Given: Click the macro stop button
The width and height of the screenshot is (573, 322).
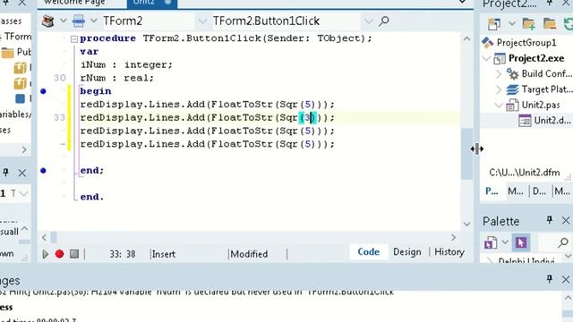Looking at the screenshot, I should coord(74,253).
